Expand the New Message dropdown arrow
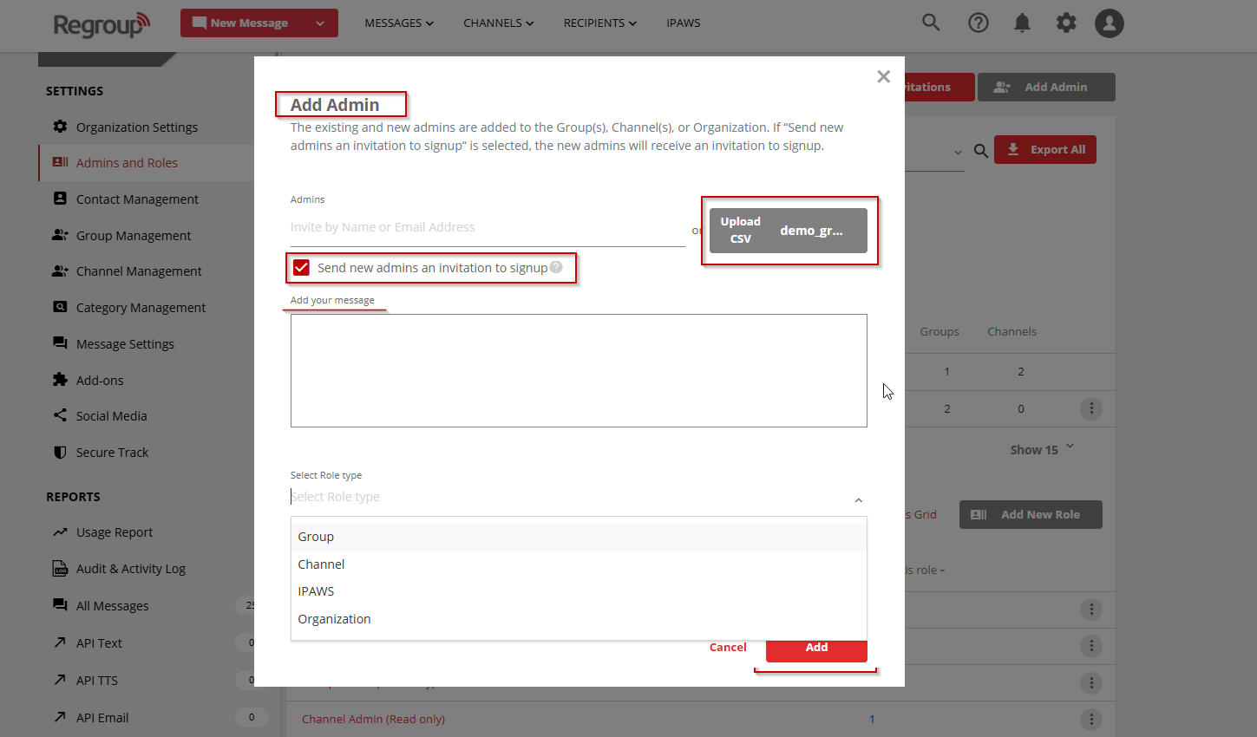Screen dimensions: 1257x737 (320, 23)
